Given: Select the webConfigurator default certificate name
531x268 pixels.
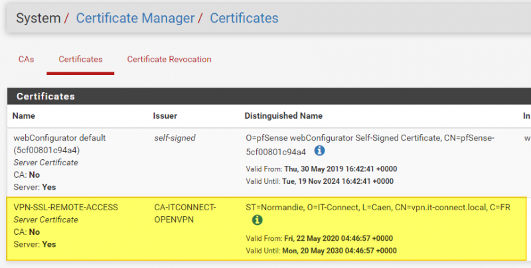Looking at the screenshot, I should [60, 138].
